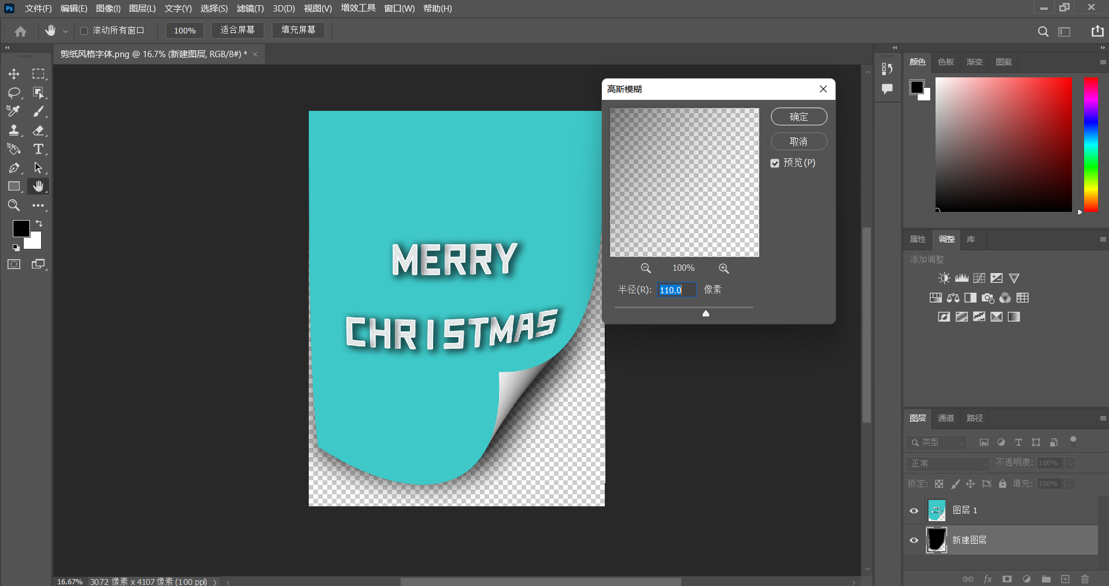Add a Brightness/Contrast adjustment
This screenshot has width=1109, height=586.
(944, 278)
